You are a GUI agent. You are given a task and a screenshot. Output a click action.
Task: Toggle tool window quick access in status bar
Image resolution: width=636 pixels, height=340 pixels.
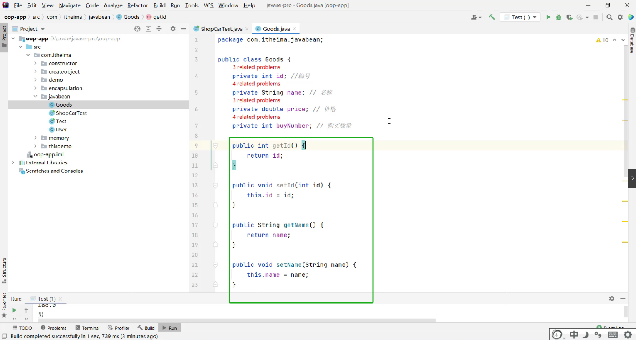pyautogui.click(x=4, y=337)
